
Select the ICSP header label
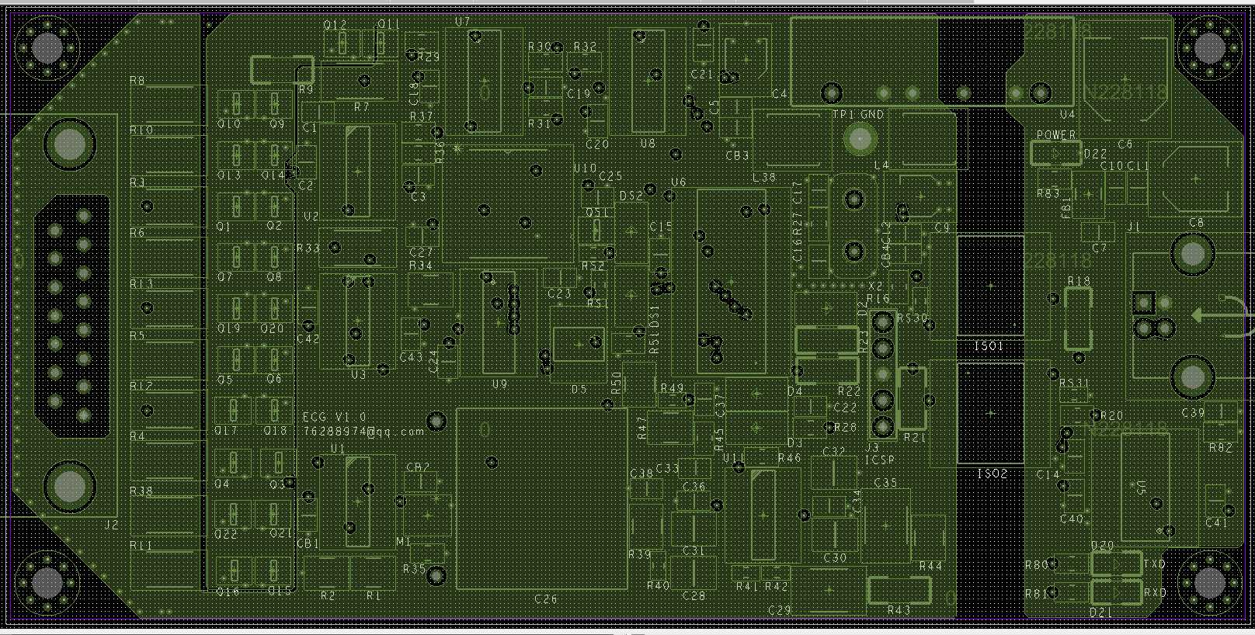tap(881, 460)
